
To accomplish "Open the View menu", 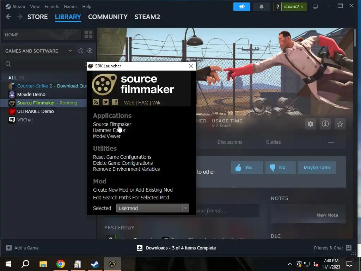I will [35, 6].
